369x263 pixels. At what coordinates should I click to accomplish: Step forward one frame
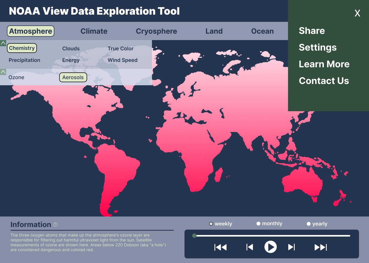[x=292, y=247]
